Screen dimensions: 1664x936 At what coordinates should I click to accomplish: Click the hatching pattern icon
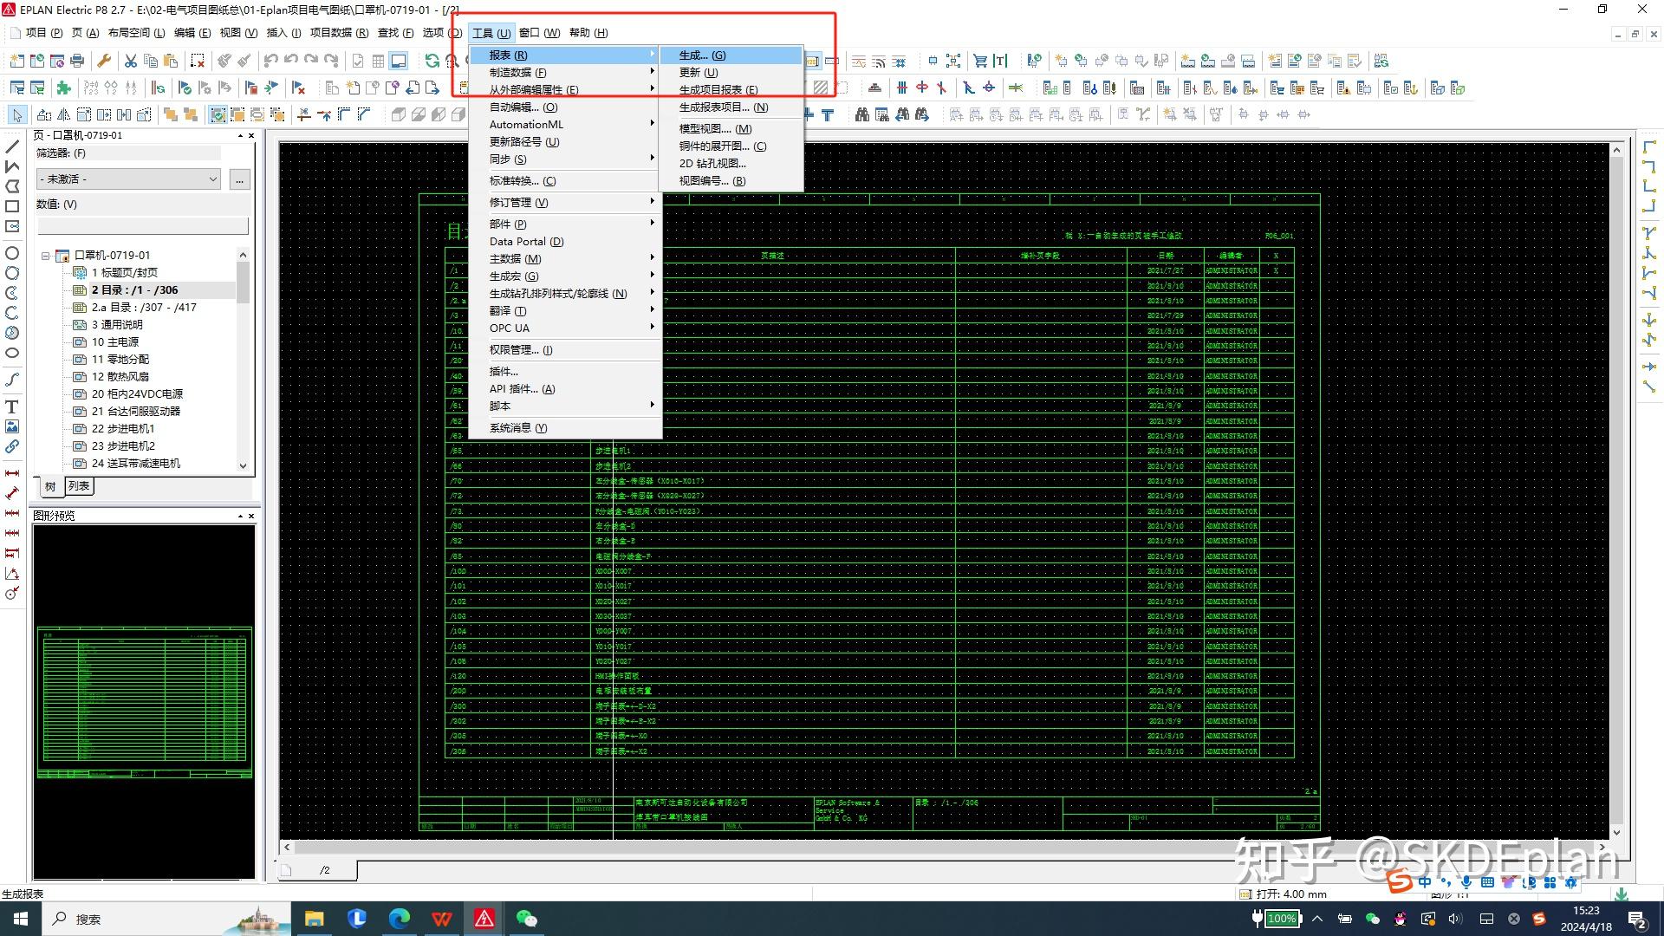(x=821, y=88)
